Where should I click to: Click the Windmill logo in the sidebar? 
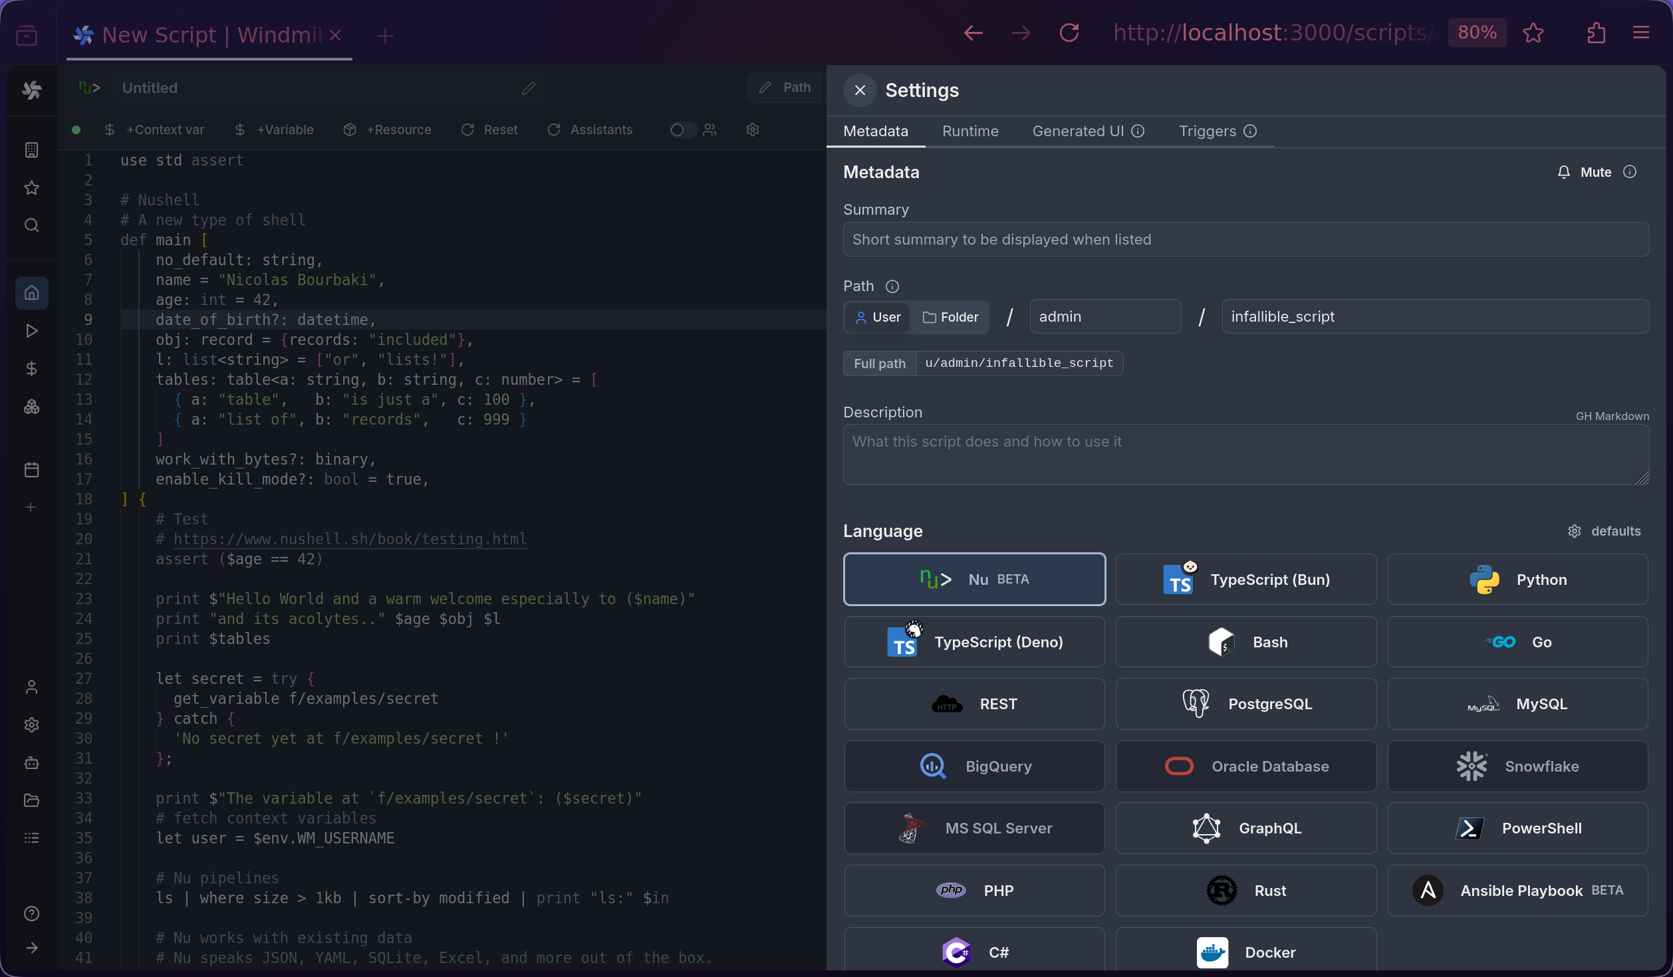(x=31, y=90)
